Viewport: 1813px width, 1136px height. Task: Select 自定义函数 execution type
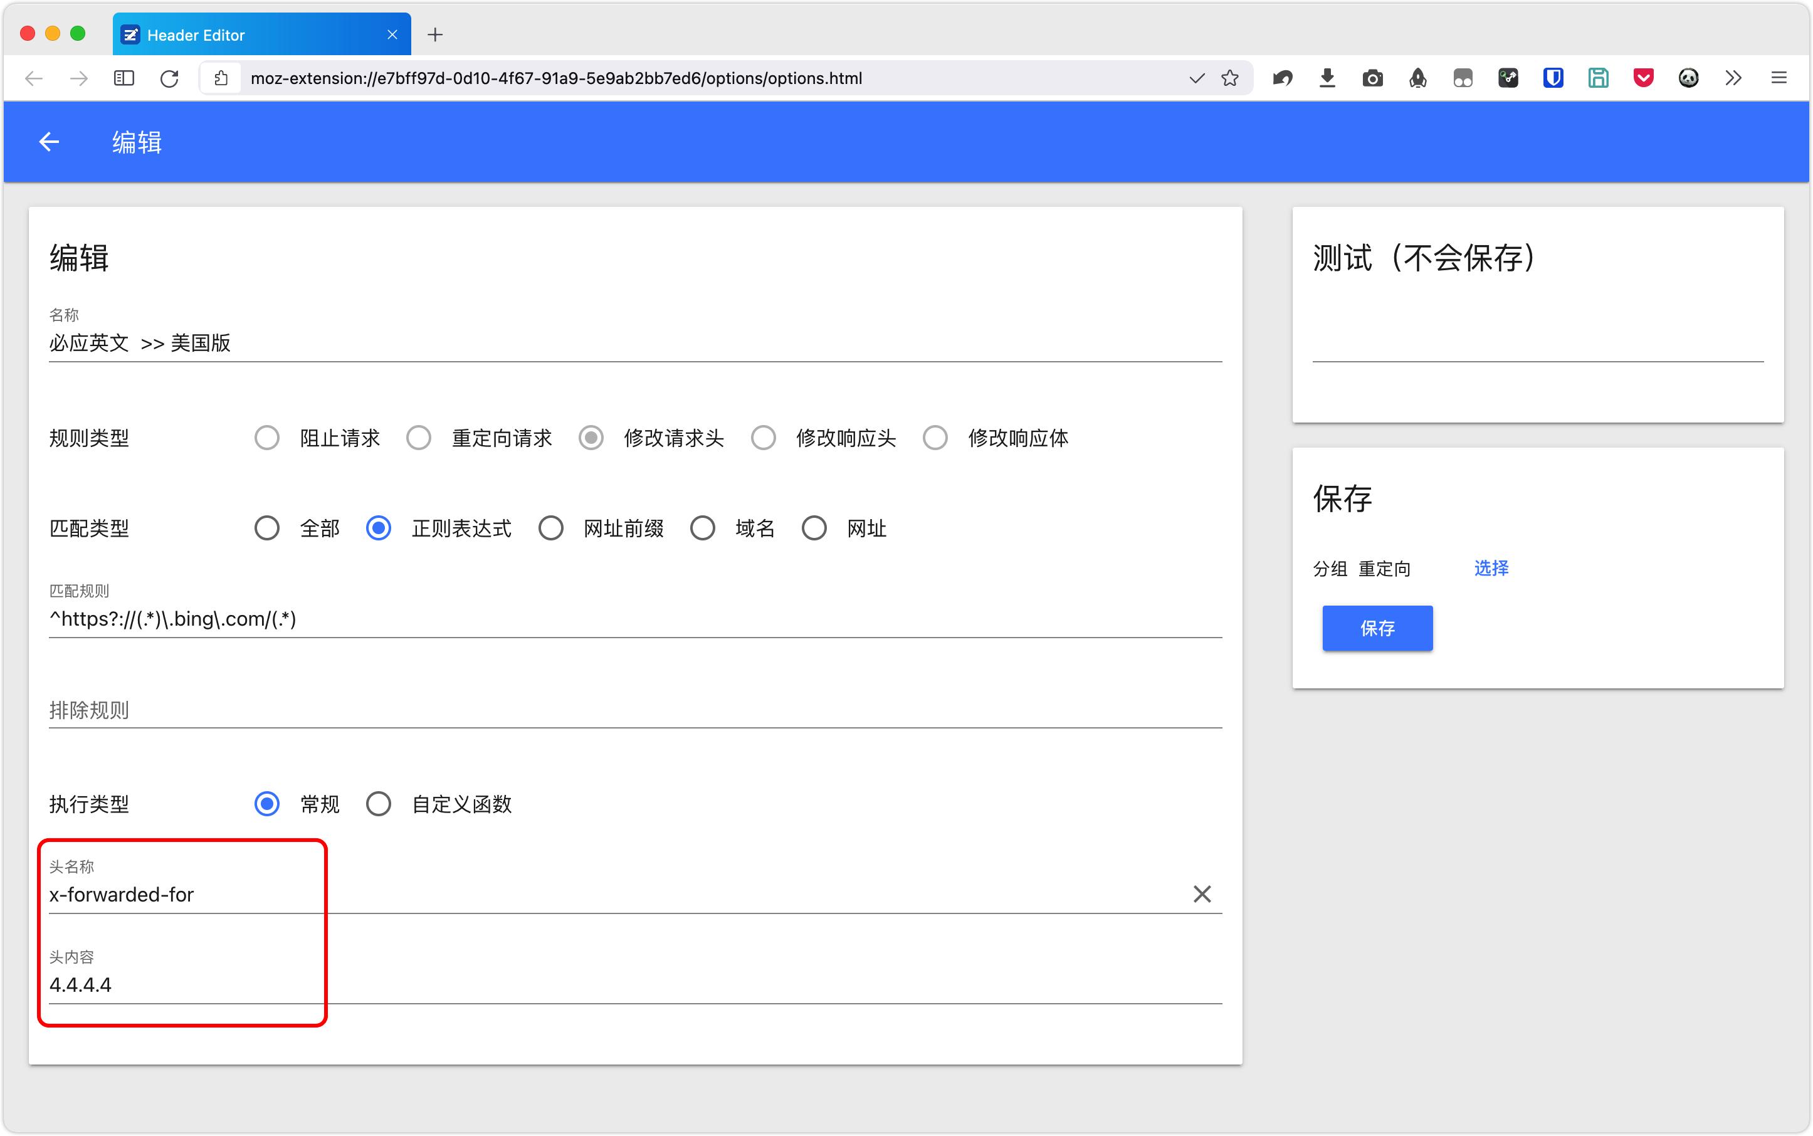click(378, 804)
